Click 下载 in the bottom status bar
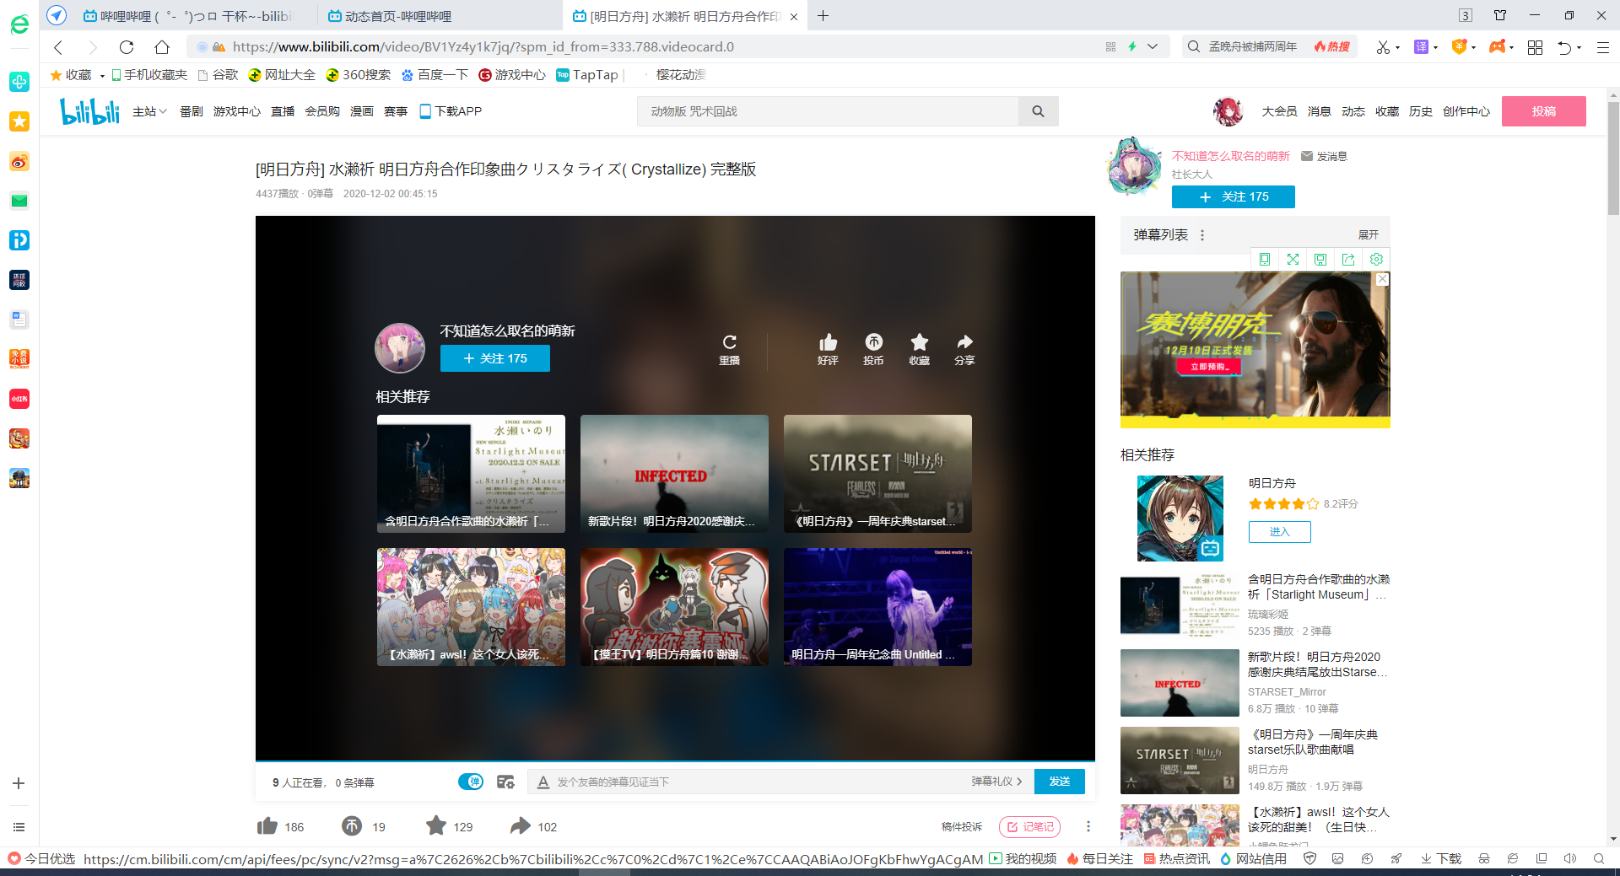 (1440, 858)
